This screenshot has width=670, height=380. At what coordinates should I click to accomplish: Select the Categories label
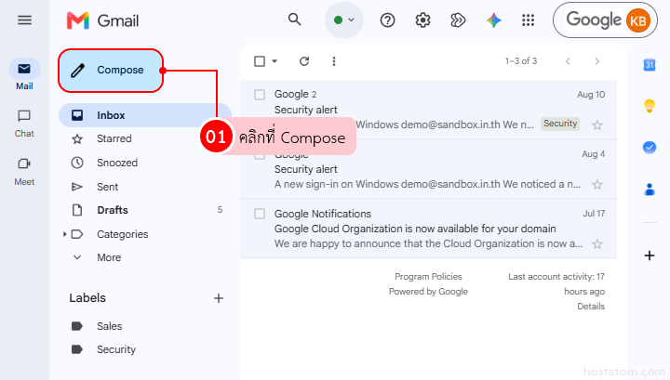[122, 234]
